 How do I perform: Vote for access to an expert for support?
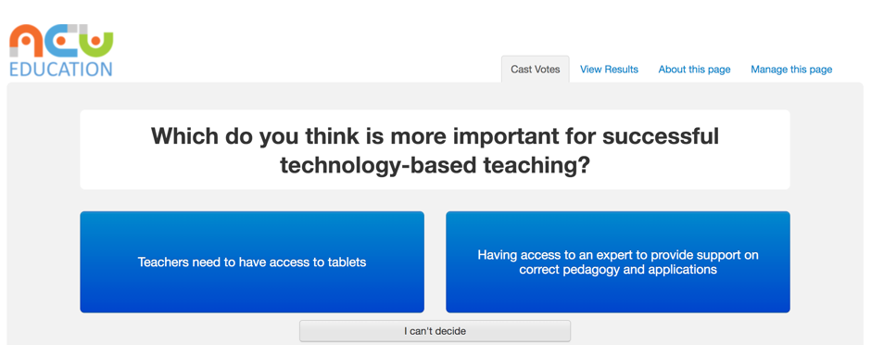(x=618, y=262)
